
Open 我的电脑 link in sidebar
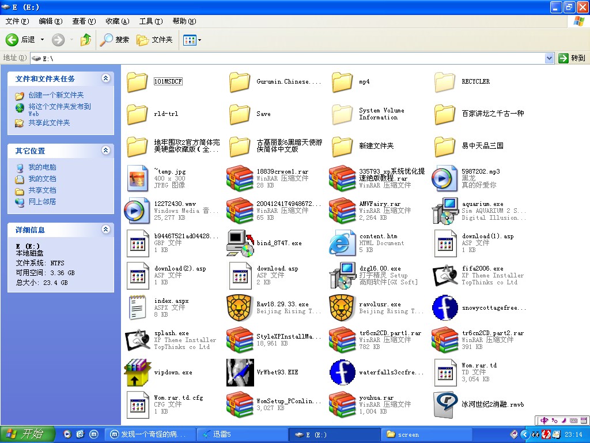click(42, 167)
